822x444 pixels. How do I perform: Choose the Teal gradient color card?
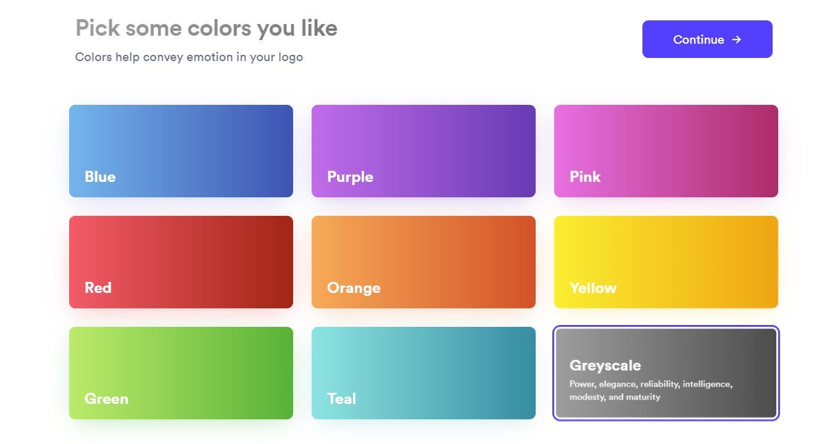coord(423,373)
